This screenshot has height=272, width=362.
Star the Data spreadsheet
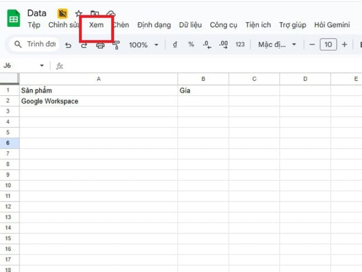(78, 13)
